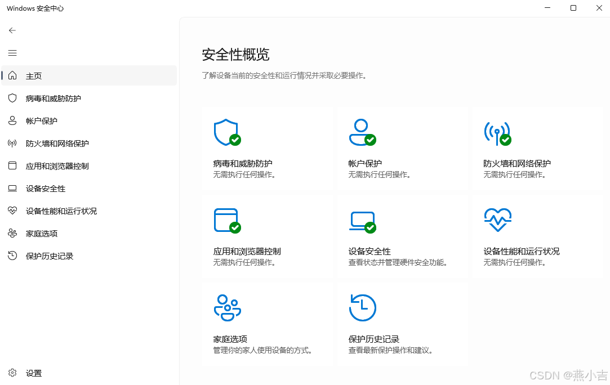This screenshot has width=610, height=385.
Task: Close the Windows 安全中心 window
Action: pyautogui.click(x=599, y=8)
